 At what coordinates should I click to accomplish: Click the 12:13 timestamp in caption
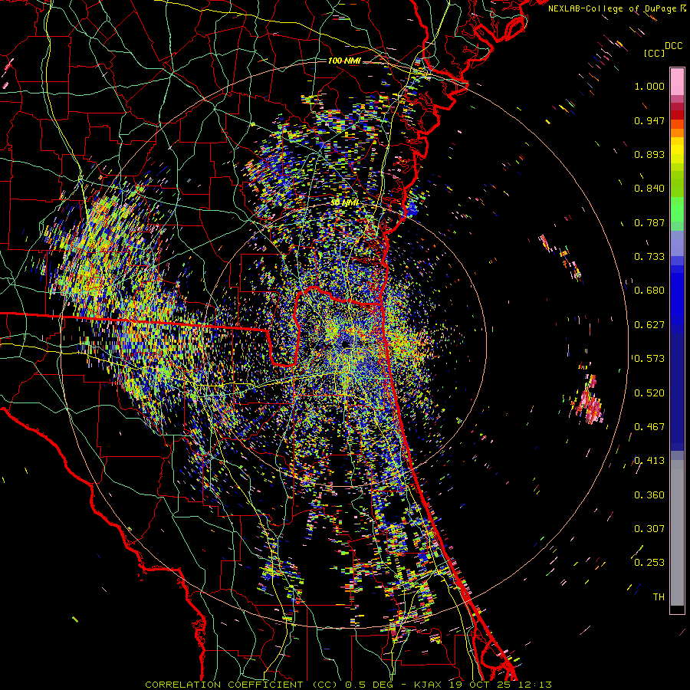534,685
